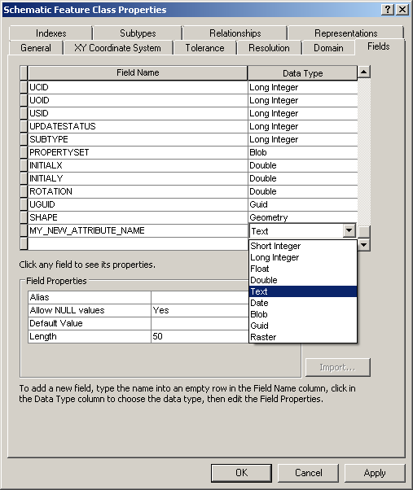This screenshot has height=490, width=413.
Task: Click the Double type cell of ROTATION
Action: pos(303,191)
